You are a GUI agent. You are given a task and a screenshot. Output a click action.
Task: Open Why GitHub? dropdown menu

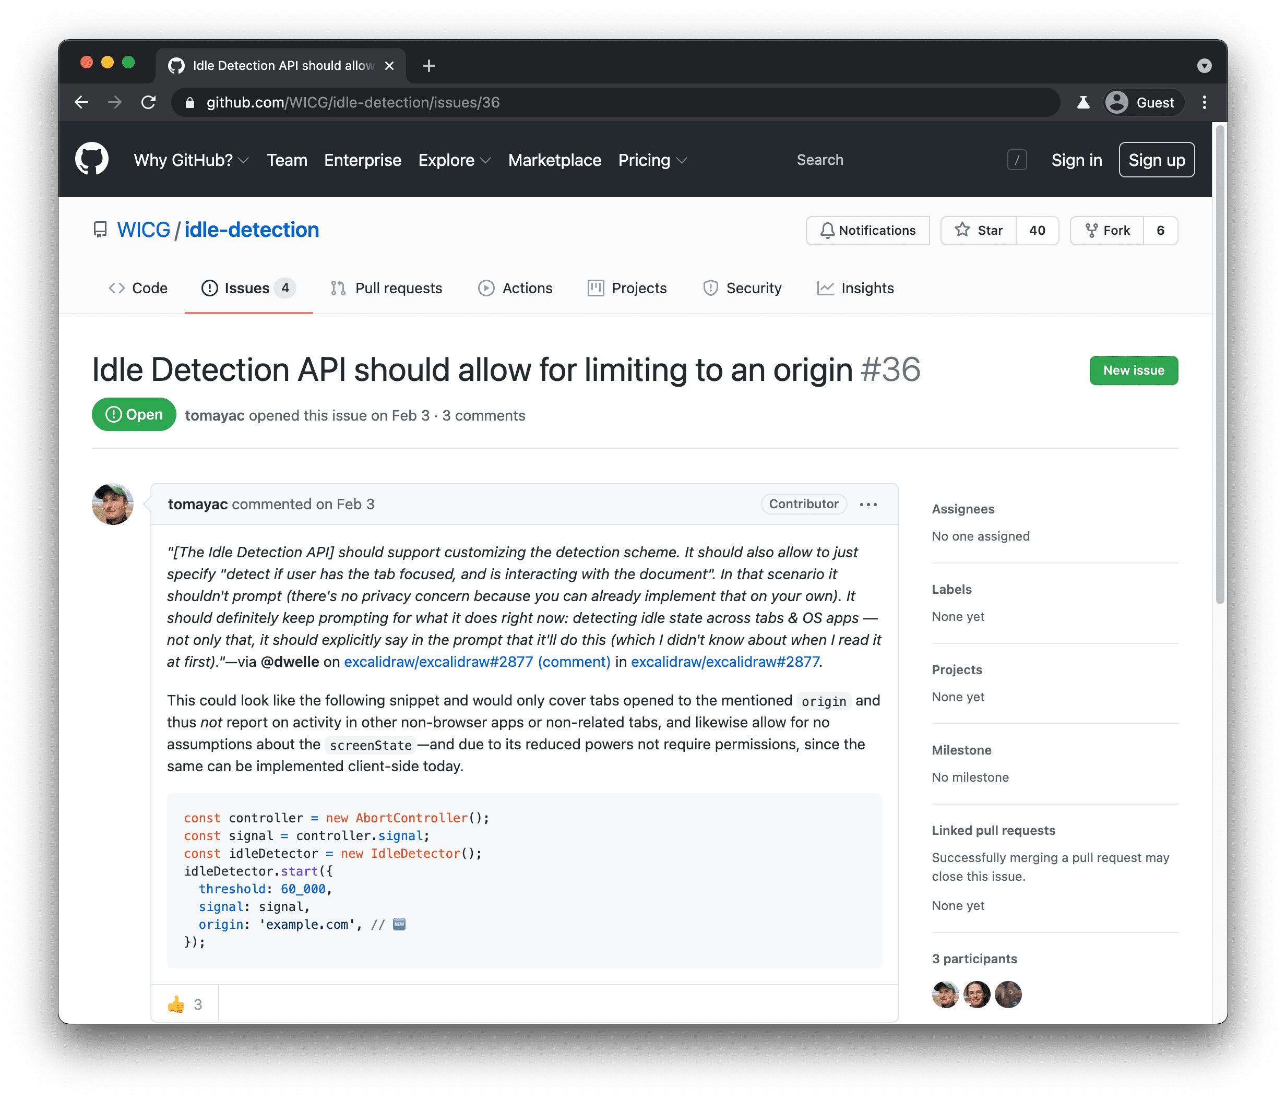[x=189, y=161]
